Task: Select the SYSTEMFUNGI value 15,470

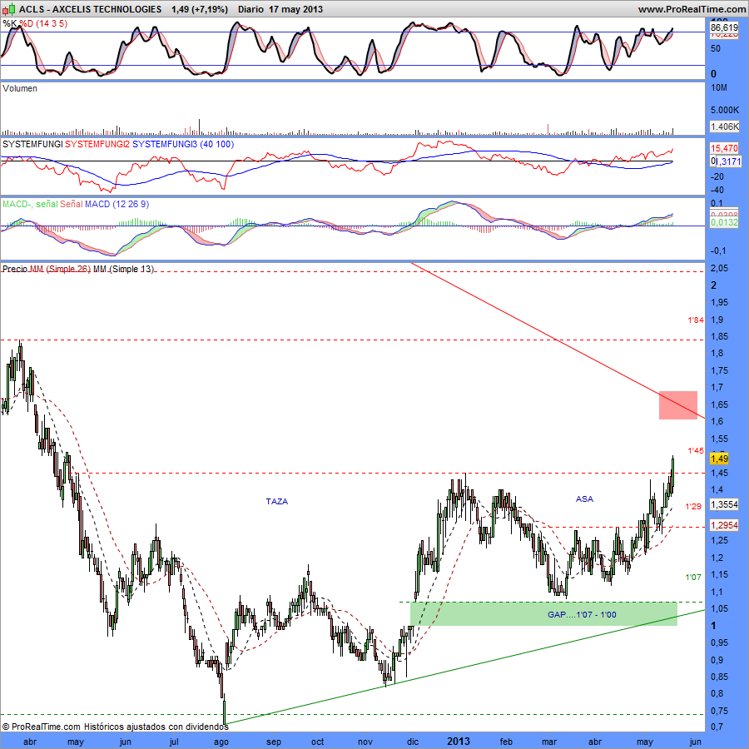Action: [724, 149]
